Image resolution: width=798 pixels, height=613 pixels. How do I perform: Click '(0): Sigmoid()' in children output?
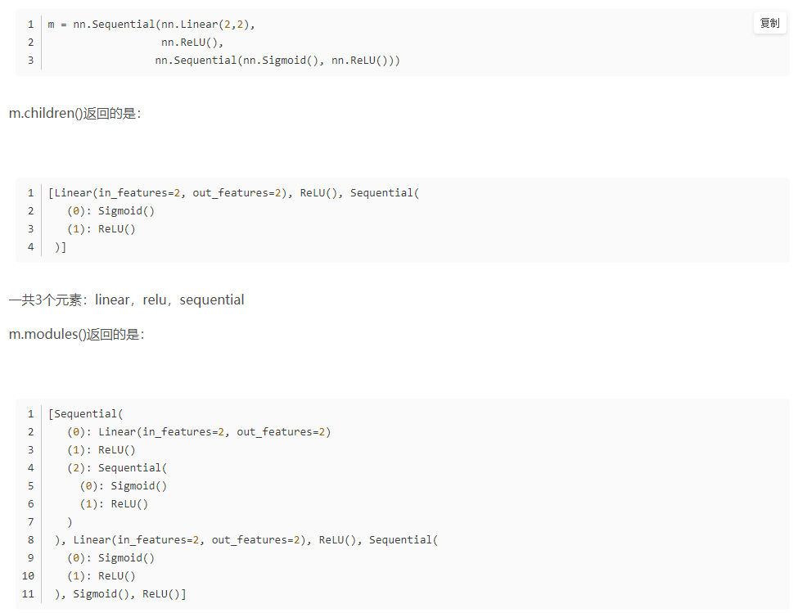pyautogui.click(x=110, y=210)
